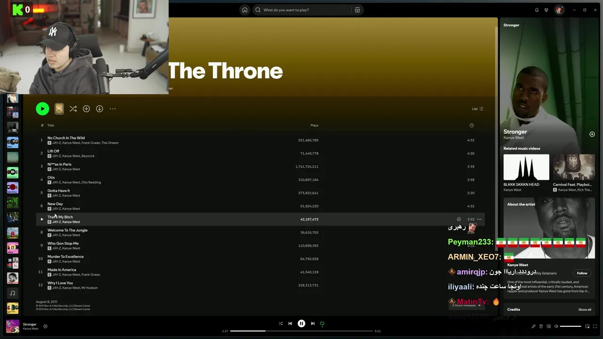Open more options for the album
Screen dimensions: 603x339
113,109
